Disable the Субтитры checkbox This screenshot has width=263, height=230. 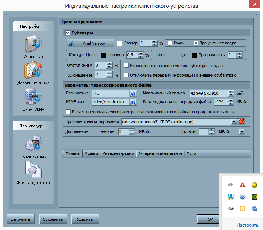click(x=68, y=33)
